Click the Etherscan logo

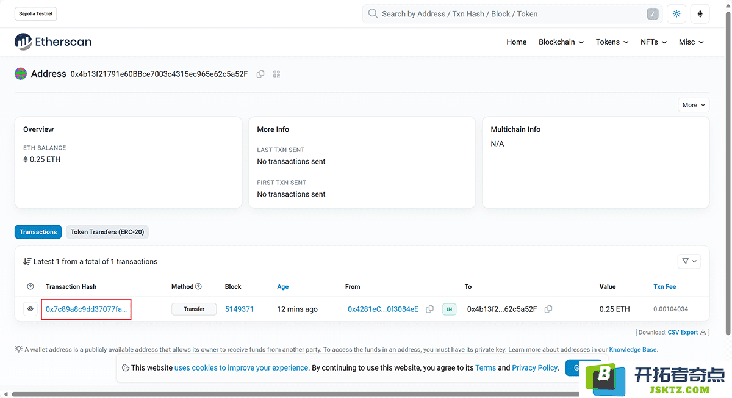[53, 42]
